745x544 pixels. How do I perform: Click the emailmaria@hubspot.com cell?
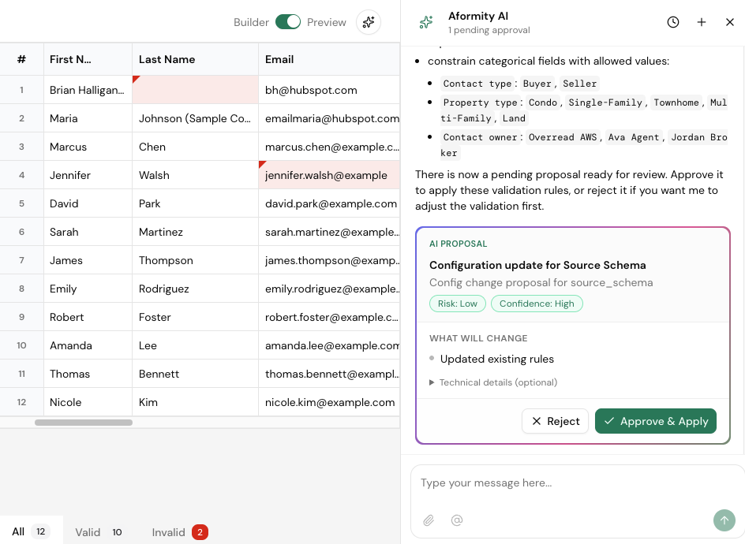tap(329, 118)
